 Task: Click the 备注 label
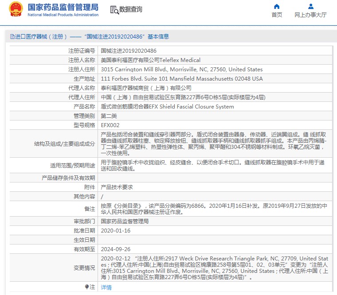pyautogui.click(x=90, y=209)
